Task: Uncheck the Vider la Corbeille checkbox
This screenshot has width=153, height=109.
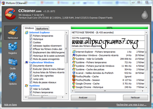Action: click(x=31, y=89)
